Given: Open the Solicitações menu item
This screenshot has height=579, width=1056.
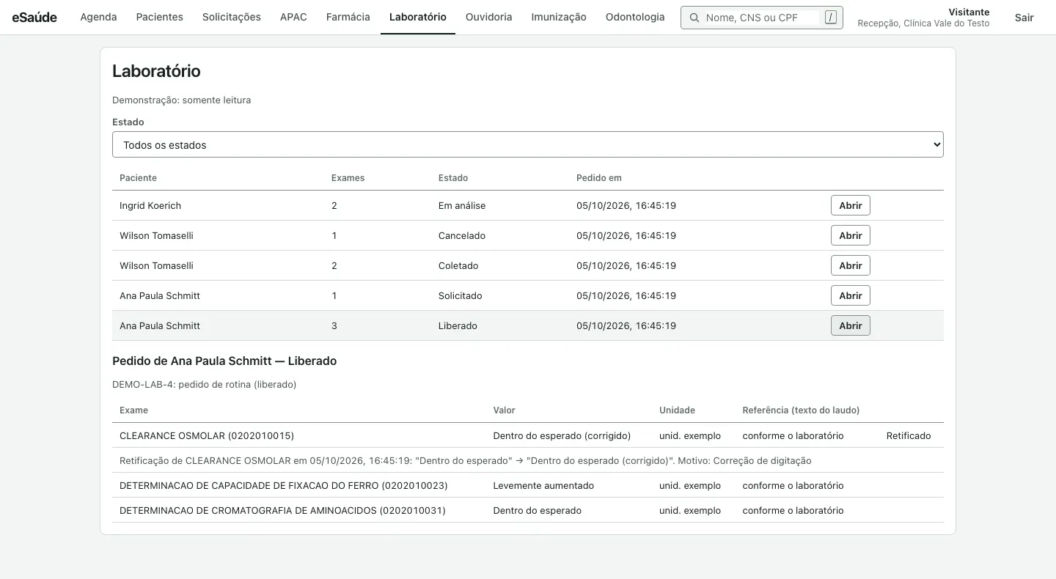Looking at the screenshot, I should [232, 17].
